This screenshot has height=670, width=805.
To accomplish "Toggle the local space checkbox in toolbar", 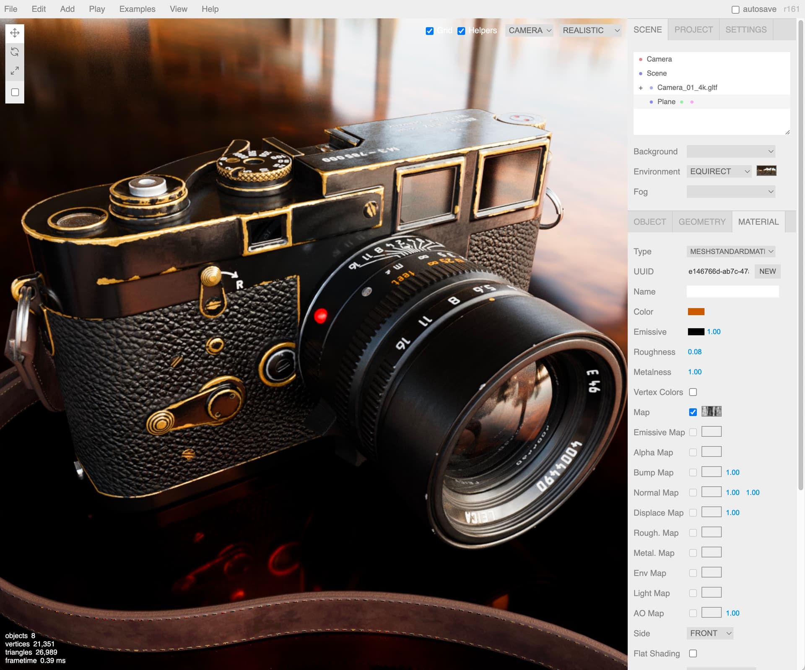I will (15, 92).
